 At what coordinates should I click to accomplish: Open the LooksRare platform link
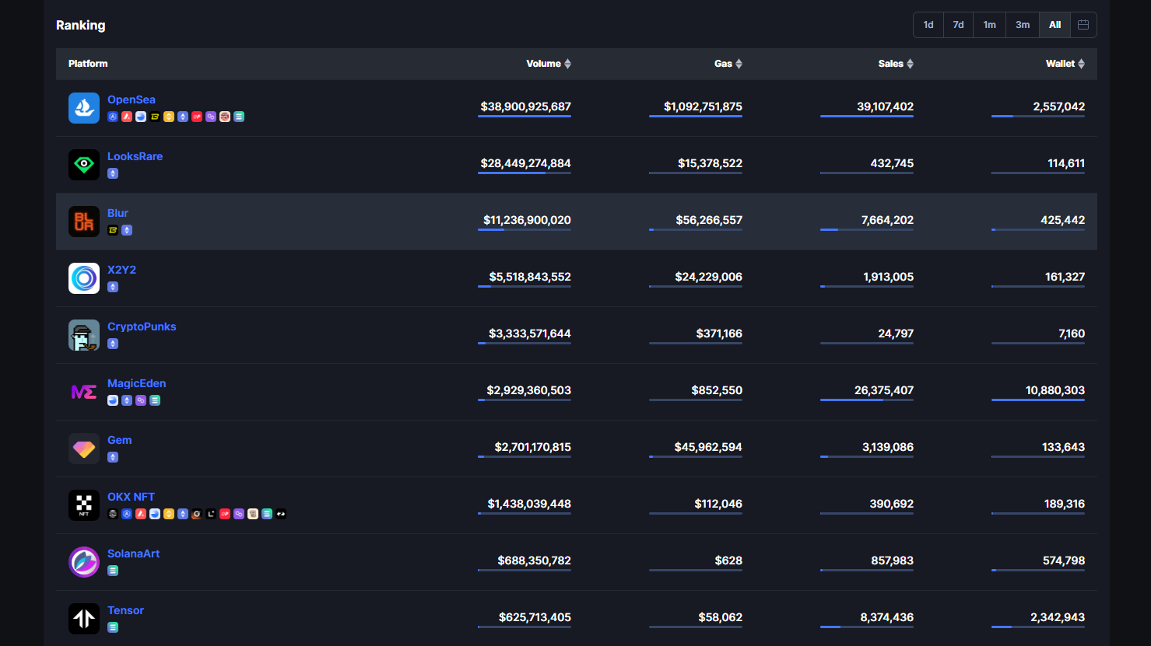(135, 156)
